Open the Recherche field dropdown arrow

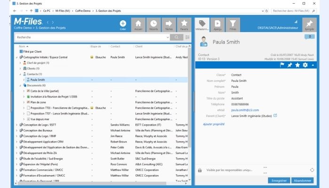[168, 37]
